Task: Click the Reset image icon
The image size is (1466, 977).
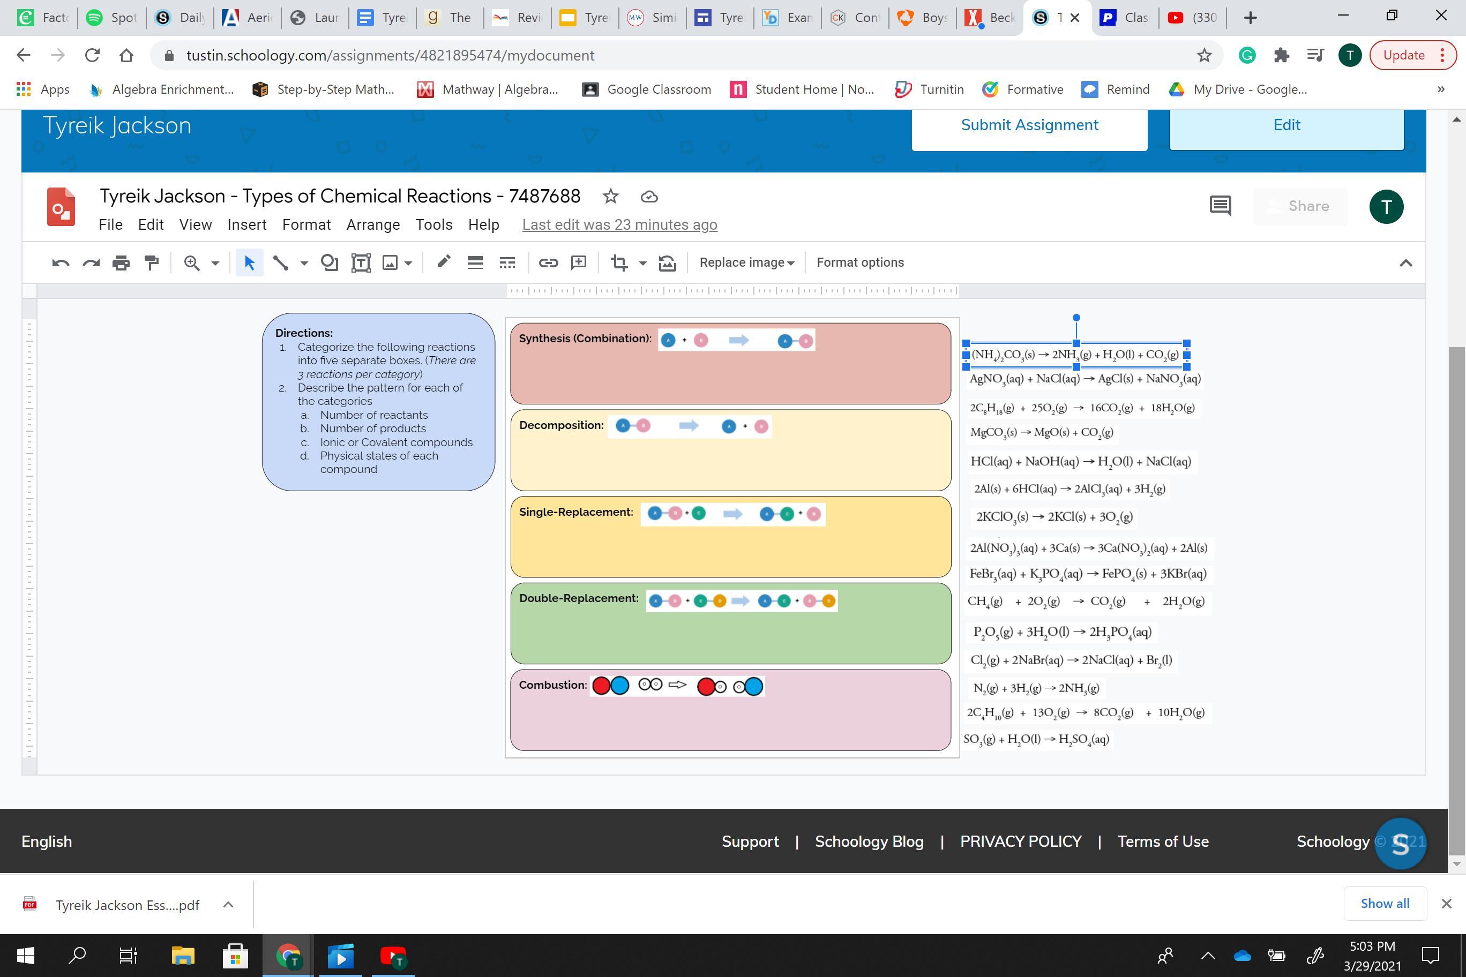Action: [667, 263]
